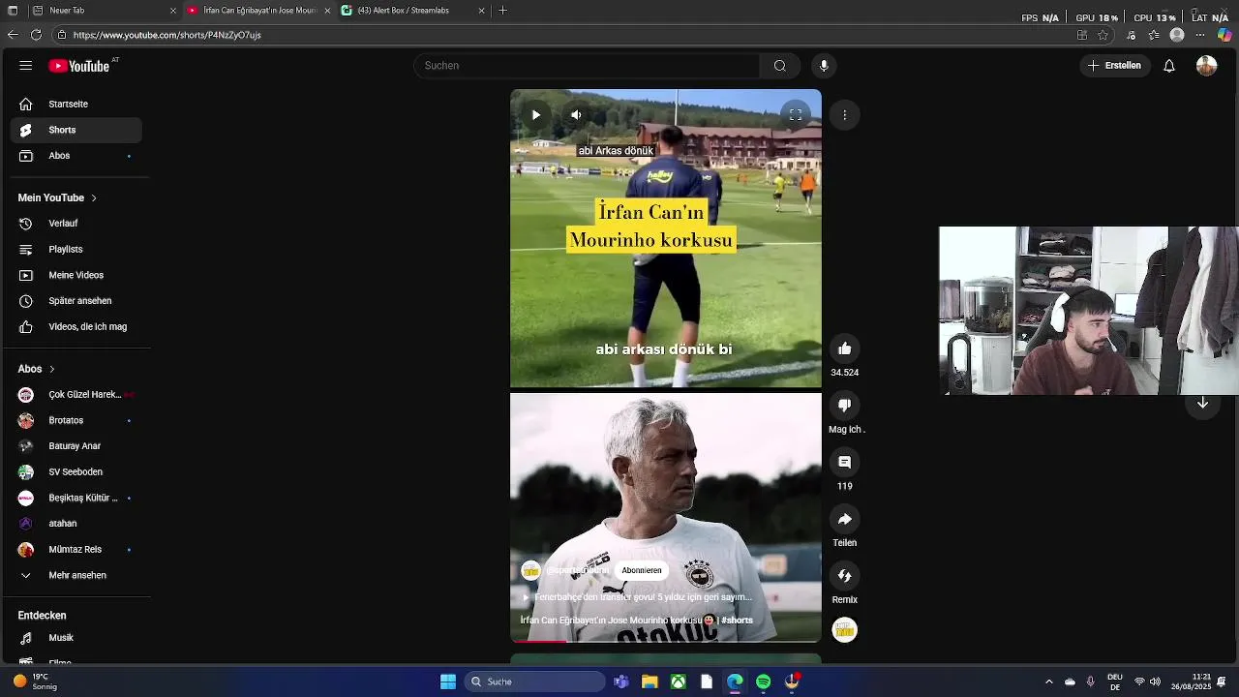Screen dimensions: 1239x697
Task: Start voice search with the microphone icon
Action: [824, 66]
